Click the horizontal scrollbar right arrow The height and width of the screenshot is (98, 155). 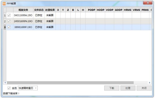coord(150,83)
